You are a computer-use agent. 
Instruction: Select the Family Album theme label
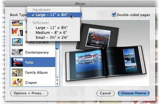(x=36, y=73)
